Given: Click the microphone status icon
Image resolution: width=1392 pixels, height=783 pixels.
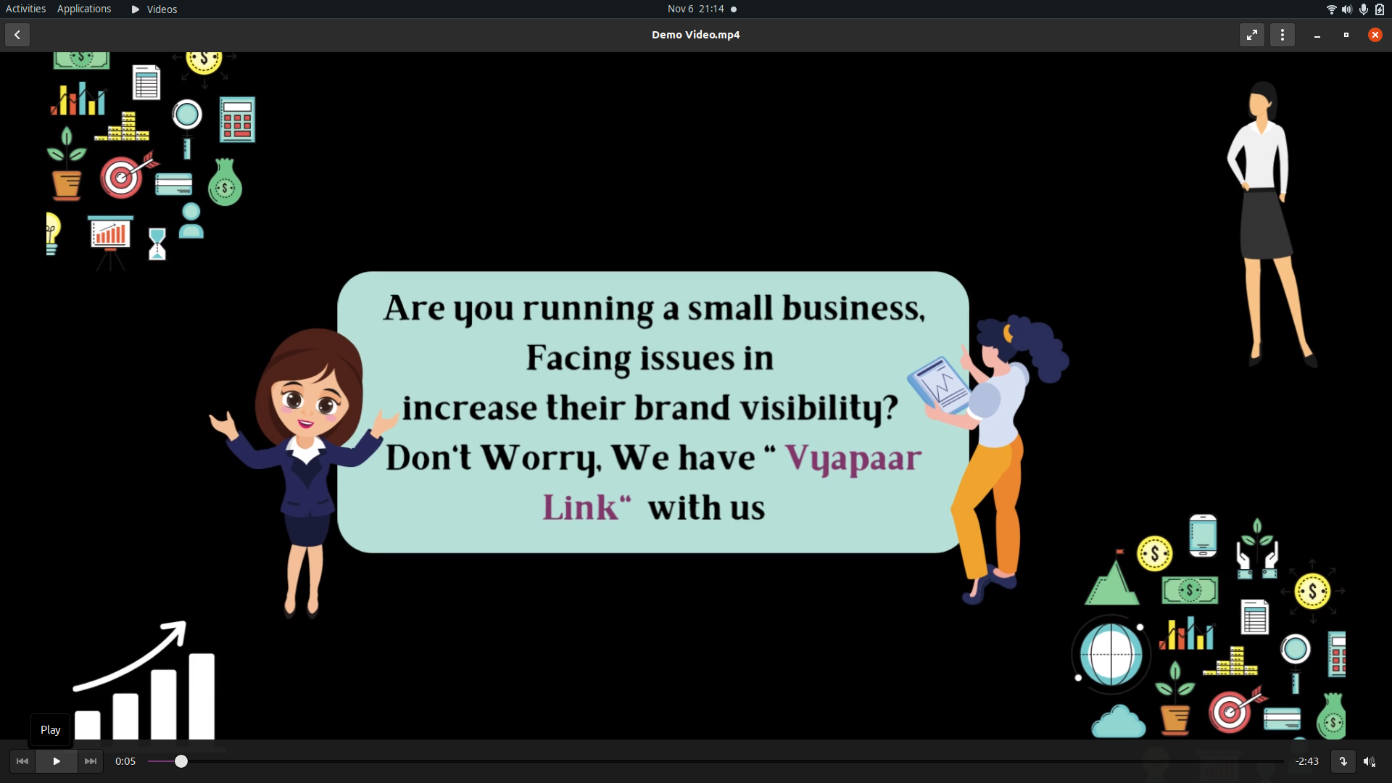Looking at the screenshot, I should 1363,9.
